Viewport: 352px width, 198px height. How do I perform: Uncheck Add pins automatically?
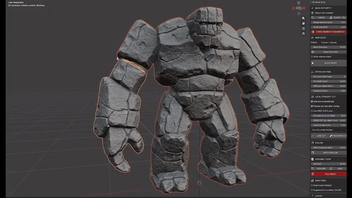click(312, 101)
